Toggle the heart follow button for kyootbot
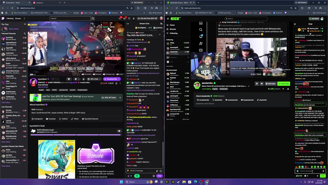 click(69, 79)
